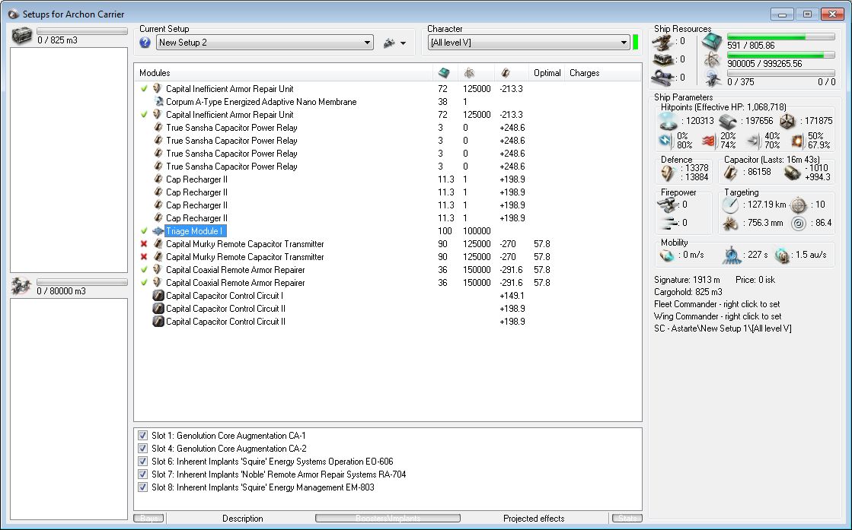Expand the arrow next to the ship tools icon

pyautogui.click(x=404, y=43)
